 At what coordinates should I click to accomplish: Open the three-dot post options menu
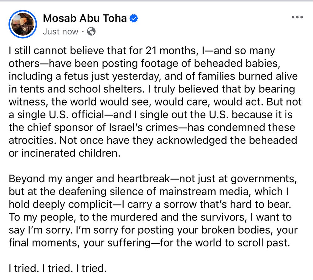point(297,17)
